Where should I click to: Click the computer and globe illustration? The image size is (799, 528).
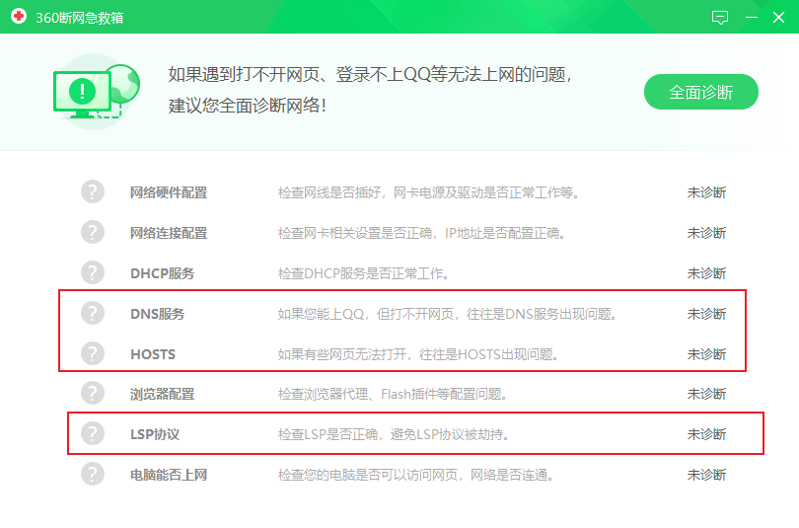click(x=97, y=92)
